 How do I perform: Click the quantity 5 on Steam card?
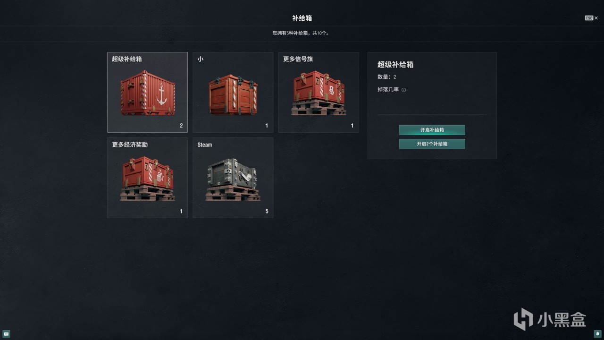[267, 212]
